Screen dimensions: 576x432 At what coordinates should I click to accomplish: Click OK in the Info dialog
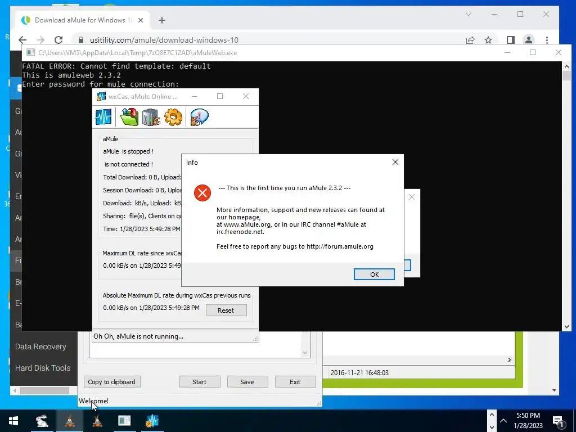(x=374, y=274)
